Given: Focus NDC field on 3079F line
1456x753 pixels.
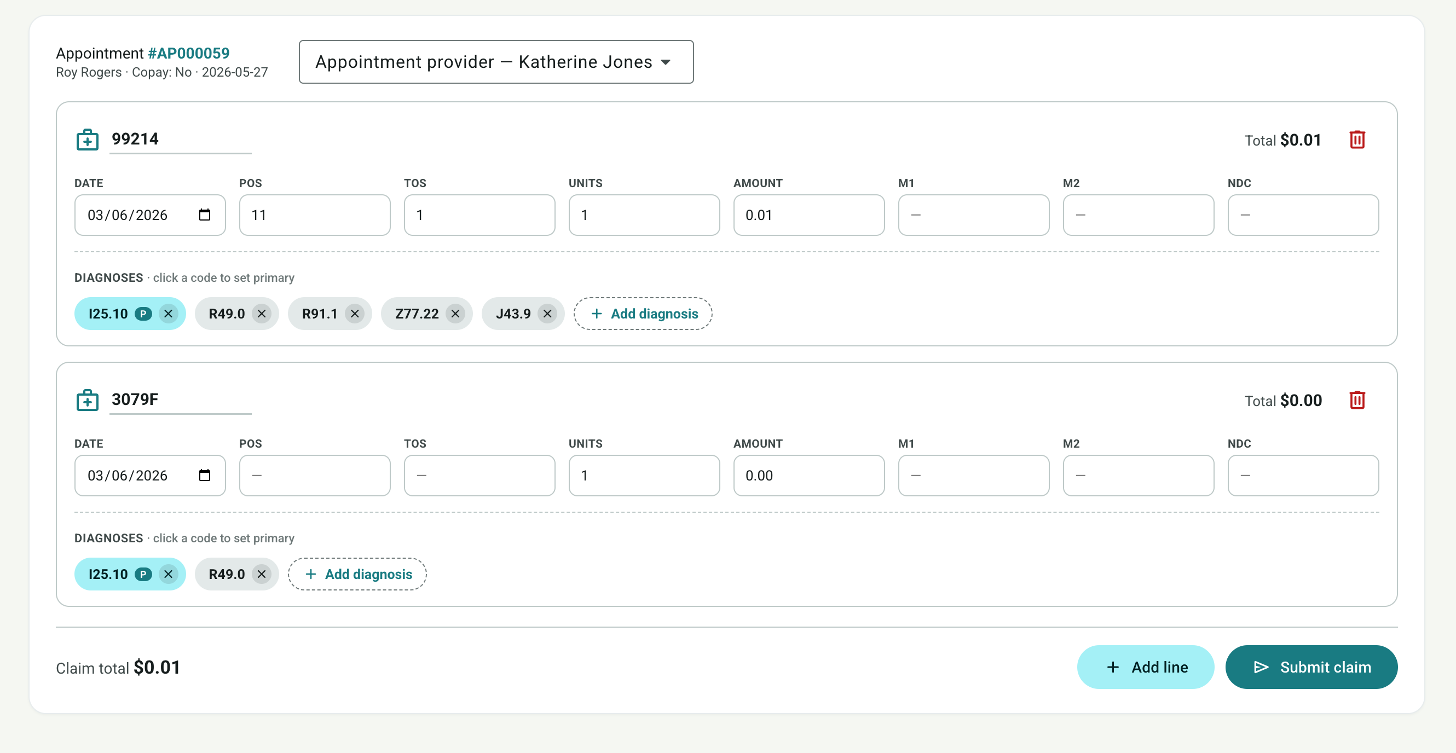Looking at the screenshot, I should (x=1303, y=475).
